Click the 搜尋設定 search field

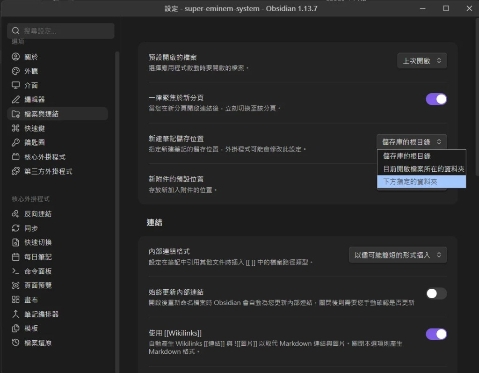coord(61,31)
